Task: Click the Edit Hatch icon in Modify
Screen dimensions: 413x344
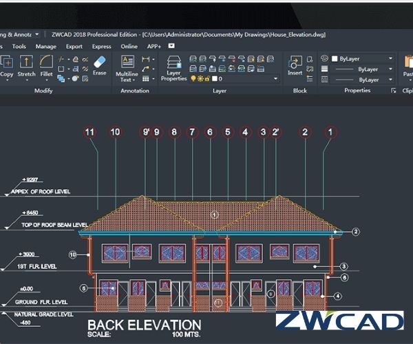Action: click(85, 78)
